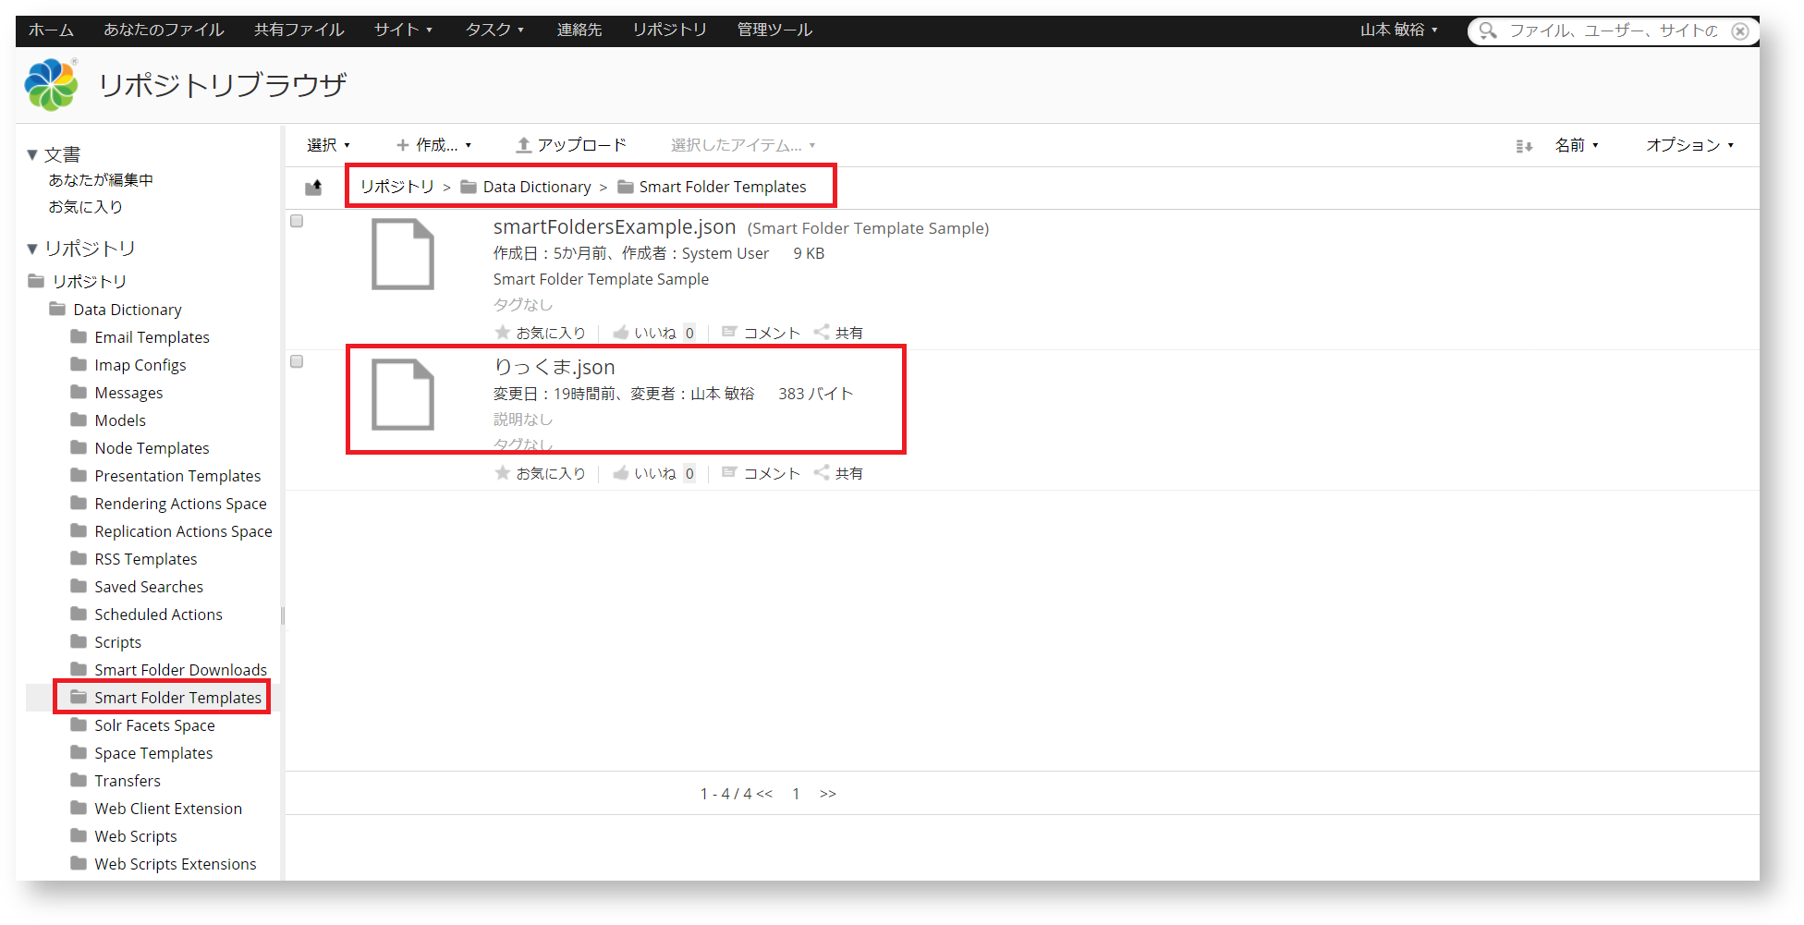
Task: Open りっくま.json document thumbnail
Action: [x=403, y=396]
